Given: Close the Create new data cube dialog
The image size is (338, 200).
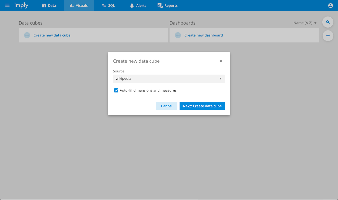Looking at the screenshot, I should click(221, 61).
